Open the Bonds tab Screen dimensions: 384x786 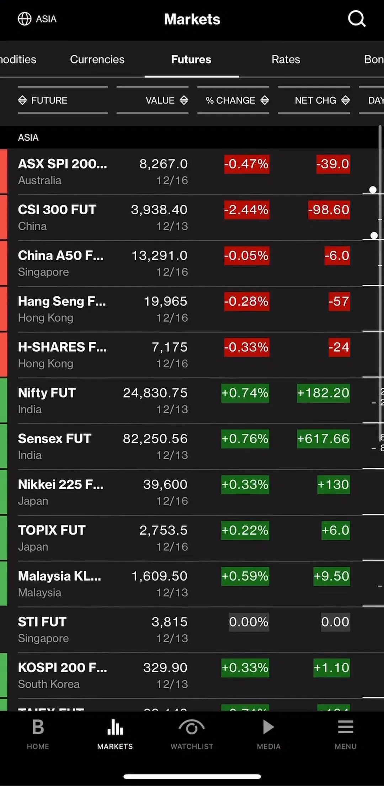(374, 59)
